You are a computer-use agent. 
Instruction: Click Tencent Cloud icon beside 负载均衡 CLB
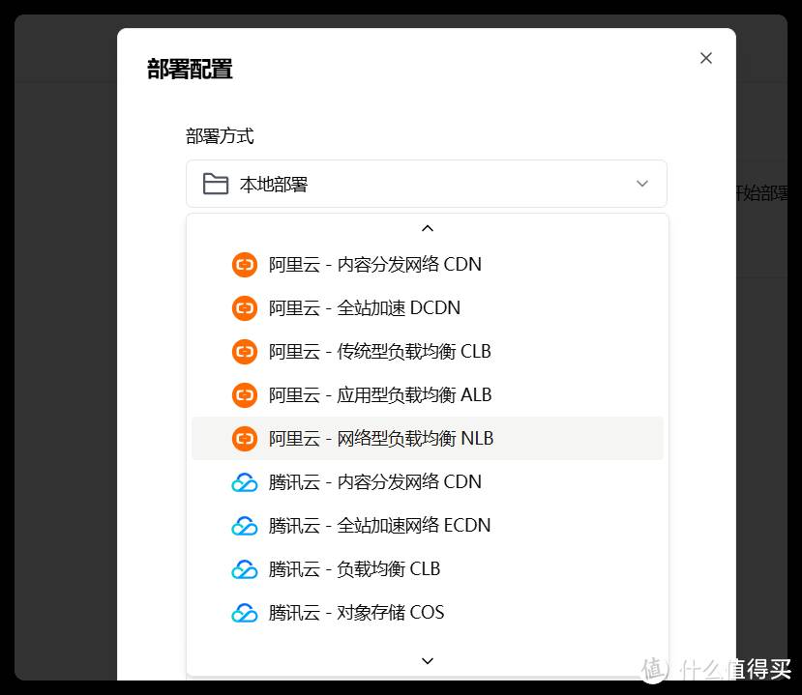tap(245, 569)
